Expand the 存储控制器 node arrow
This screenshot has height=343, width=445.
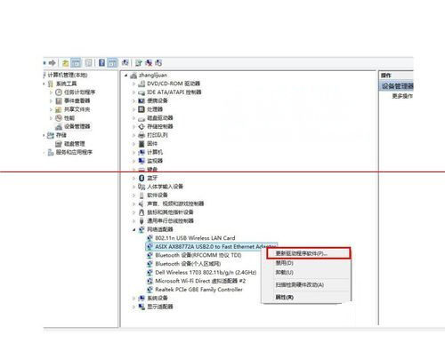(x=133, y=127)
